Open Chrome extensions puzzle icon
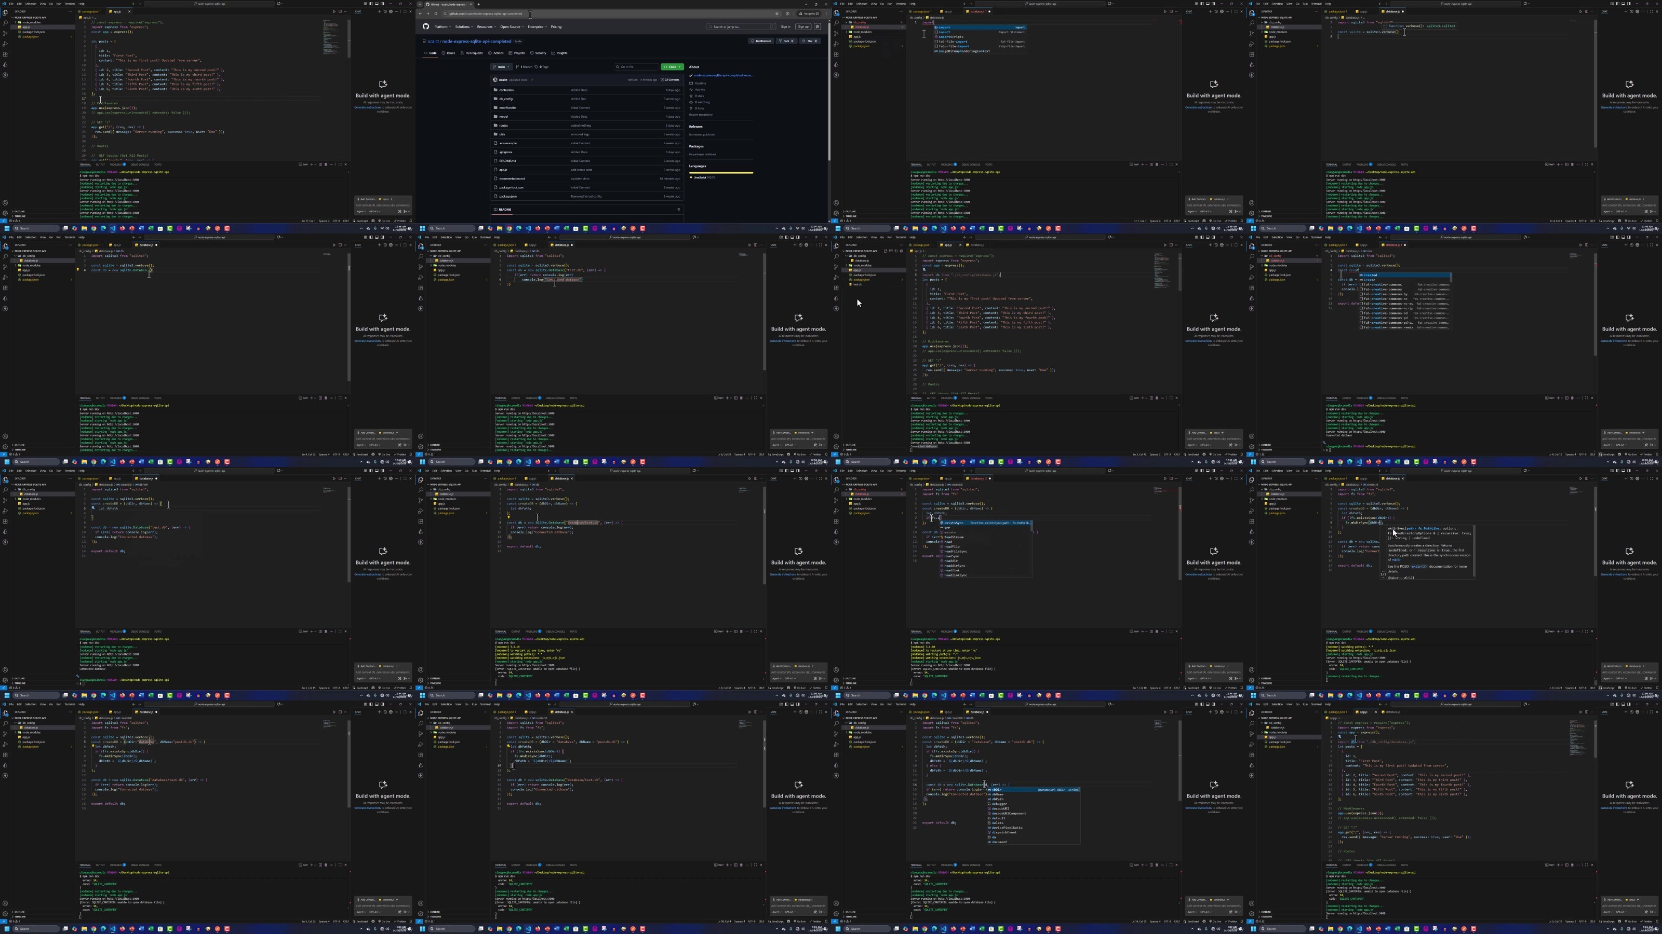Screen dimensions: 1662x934 pyautogui.click(x=788, y=13)
